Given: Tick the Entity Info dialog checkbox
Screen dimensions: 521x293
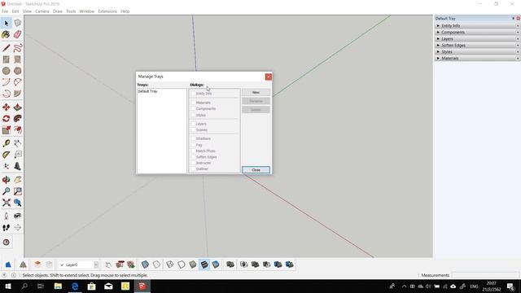Looking at the screenshot, I should (x=193, y=94).
